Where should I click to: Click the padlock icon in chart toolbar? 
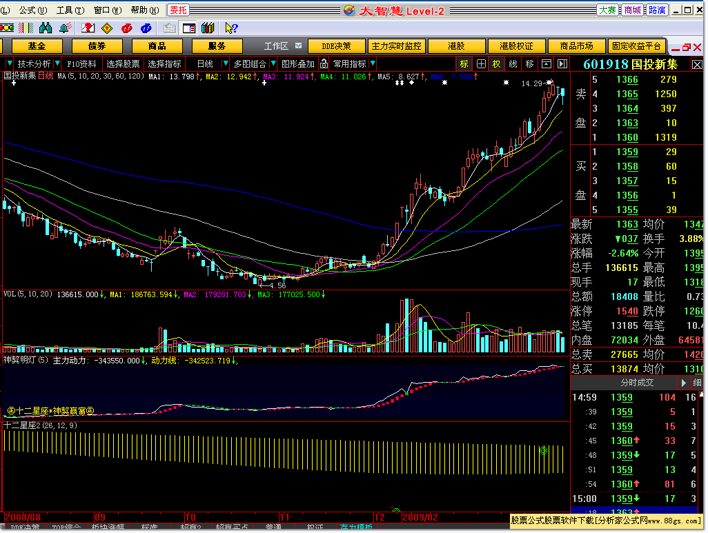coord(324,63)
